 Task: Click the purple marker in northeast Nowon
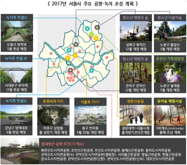[x=97, y=27]
